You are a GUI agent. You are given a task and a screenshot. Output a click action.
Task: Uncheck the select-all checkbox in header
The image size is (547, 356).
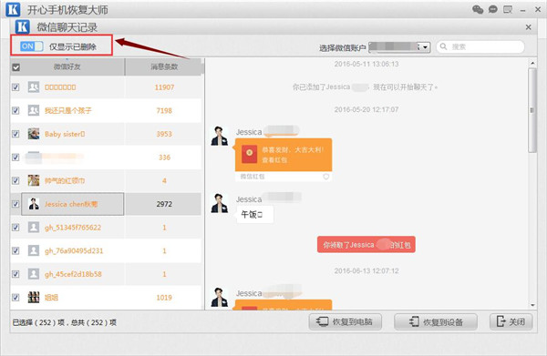pos(16,67)
